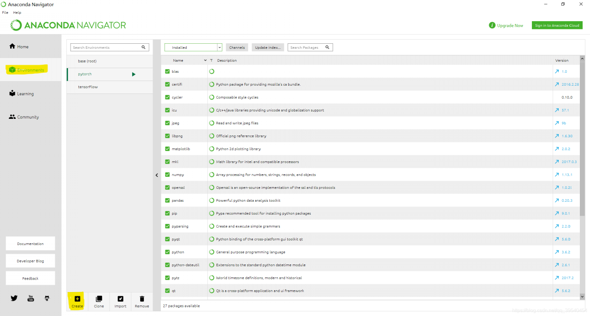The width and height of the screenshot is (590, 316).
Task: Open the Installed package filter dropdown
Action: point(193,47)
